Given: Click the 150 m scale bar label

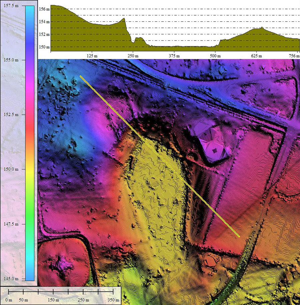Looking at the screenshot, I should pos(53,300).
